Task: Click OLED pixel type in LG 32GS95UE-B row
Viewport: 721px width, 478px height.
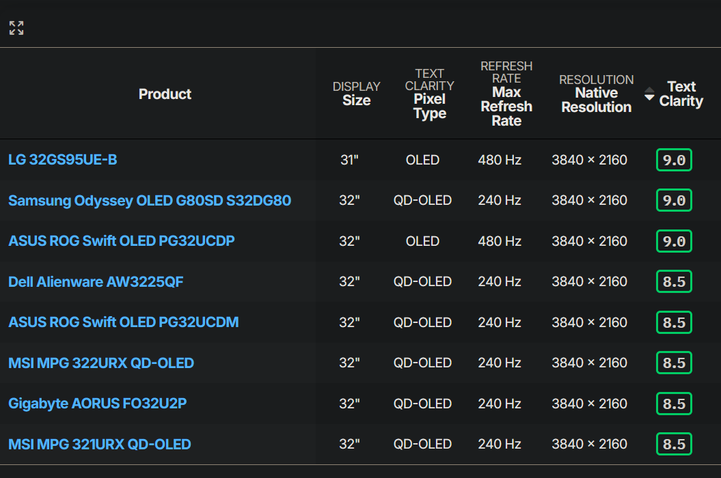Action: tap(422, 160)
